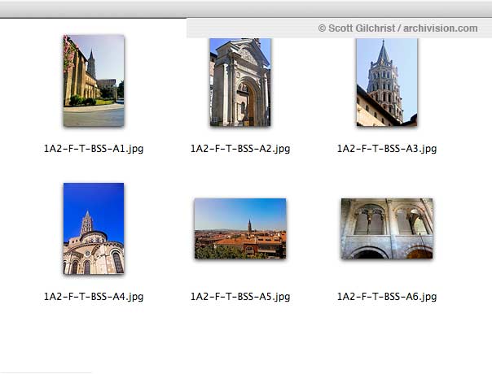Viewport: 492px width, 374px height.
Task: Select the 1A2-F-T-BSS-A4.jpg apse thumbnail
Action: [94, 228]
